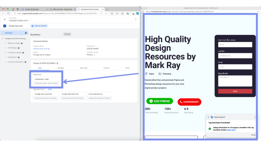Open the Form Submission tag card
The width and height of the screenshot is (261, 147).
click(x=99, y=96)
